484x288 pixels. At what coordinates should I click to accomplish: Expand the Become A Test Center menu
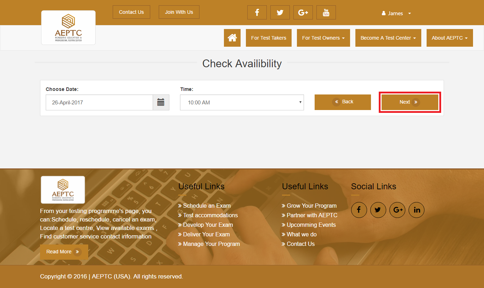pyautogui.click(x=388, y=38)
